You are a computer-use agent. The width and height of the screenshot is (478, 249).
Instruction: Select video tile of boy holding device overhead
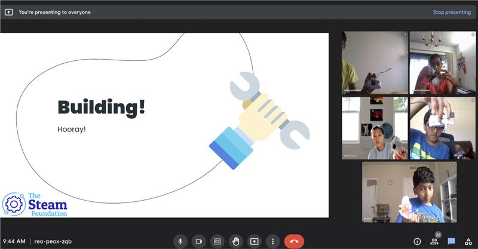click(442, 128)
